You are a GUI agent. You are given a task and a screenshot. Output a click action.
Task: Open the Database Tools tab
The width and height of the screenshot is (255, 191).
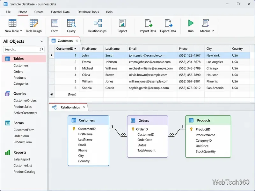tap(88, 12)
